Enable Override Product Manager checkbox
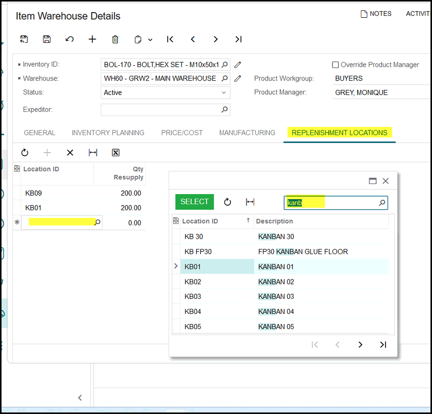Viewport: 432px width, 414px height. click(335, 65)
